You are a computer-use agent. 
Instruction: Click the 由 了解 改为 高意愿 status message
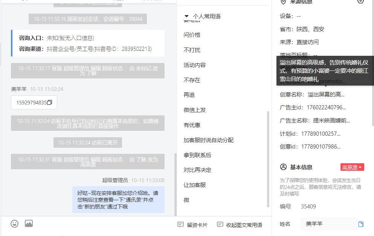coord(88,162)
